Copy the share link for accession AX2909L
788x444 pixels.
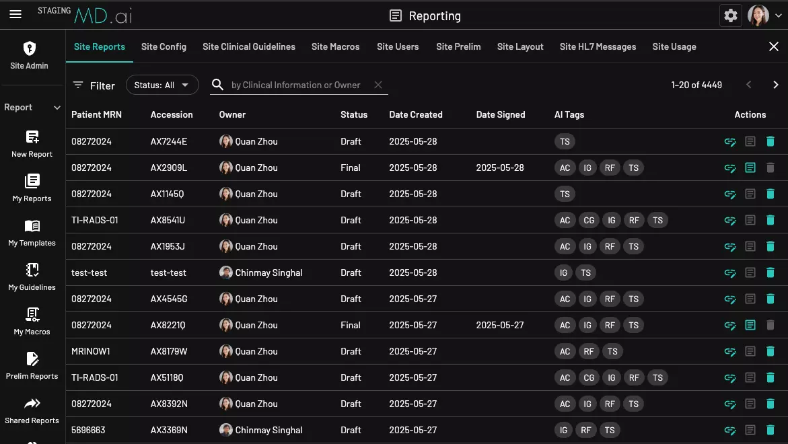[x=730, y=168]
